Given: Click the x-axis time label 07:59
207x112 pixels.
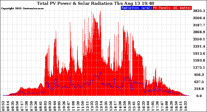Looking at the screenshot, I should (x=31, y=106).
